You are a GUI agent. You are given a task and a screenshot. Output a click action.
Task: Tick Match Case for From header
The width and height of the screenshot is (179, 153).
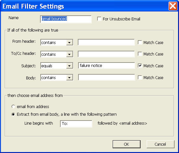[x=140, y=42]
